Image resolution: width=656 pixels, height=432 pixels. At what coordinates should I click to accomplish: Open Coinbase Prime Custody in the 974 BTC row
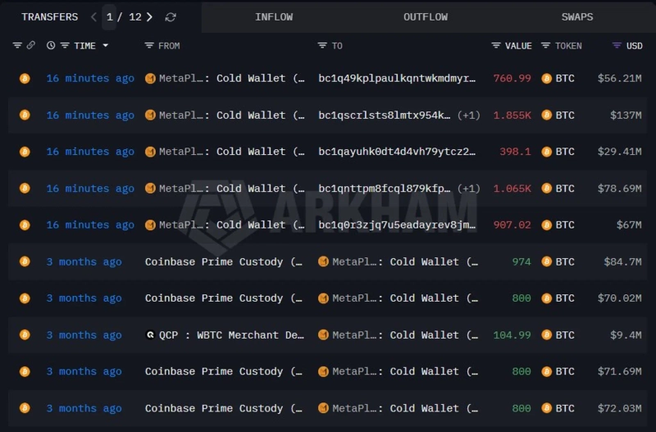click(214, 262)
